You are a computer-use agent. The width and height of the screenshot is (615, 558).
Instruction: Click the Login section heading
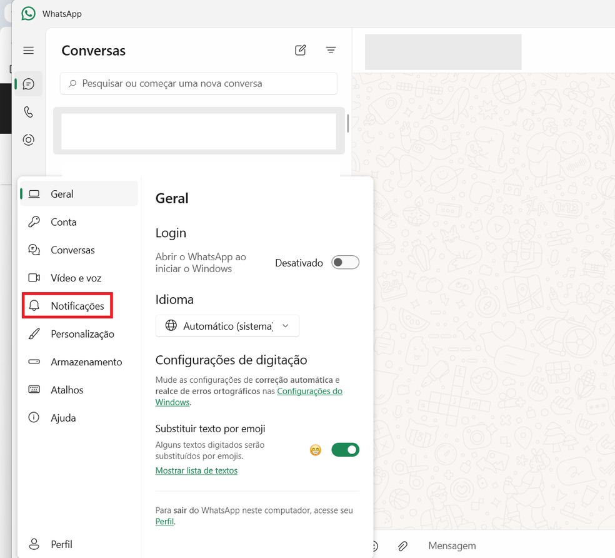click(x=171, y=233)
